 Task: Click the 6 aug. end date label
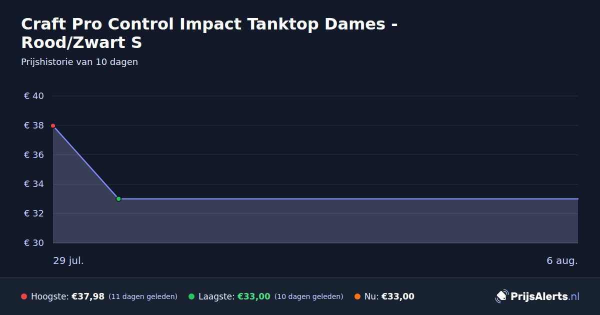pos(562,261)
